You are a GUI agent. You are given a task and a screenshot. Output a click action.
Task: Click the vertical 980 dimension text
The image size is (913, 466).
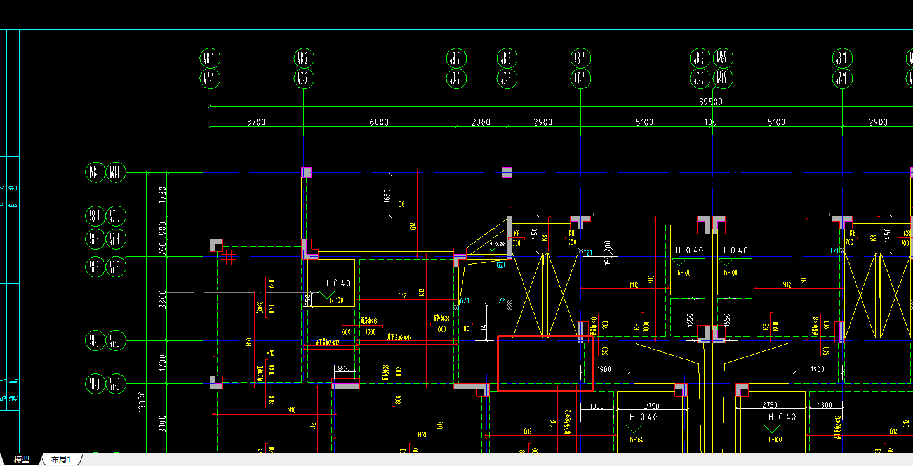pyautogui.click(x=163, y=228)
